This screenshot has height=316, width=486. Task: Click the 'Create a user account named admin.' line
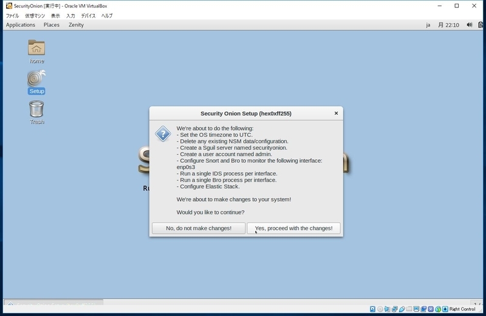coord(224,154)
